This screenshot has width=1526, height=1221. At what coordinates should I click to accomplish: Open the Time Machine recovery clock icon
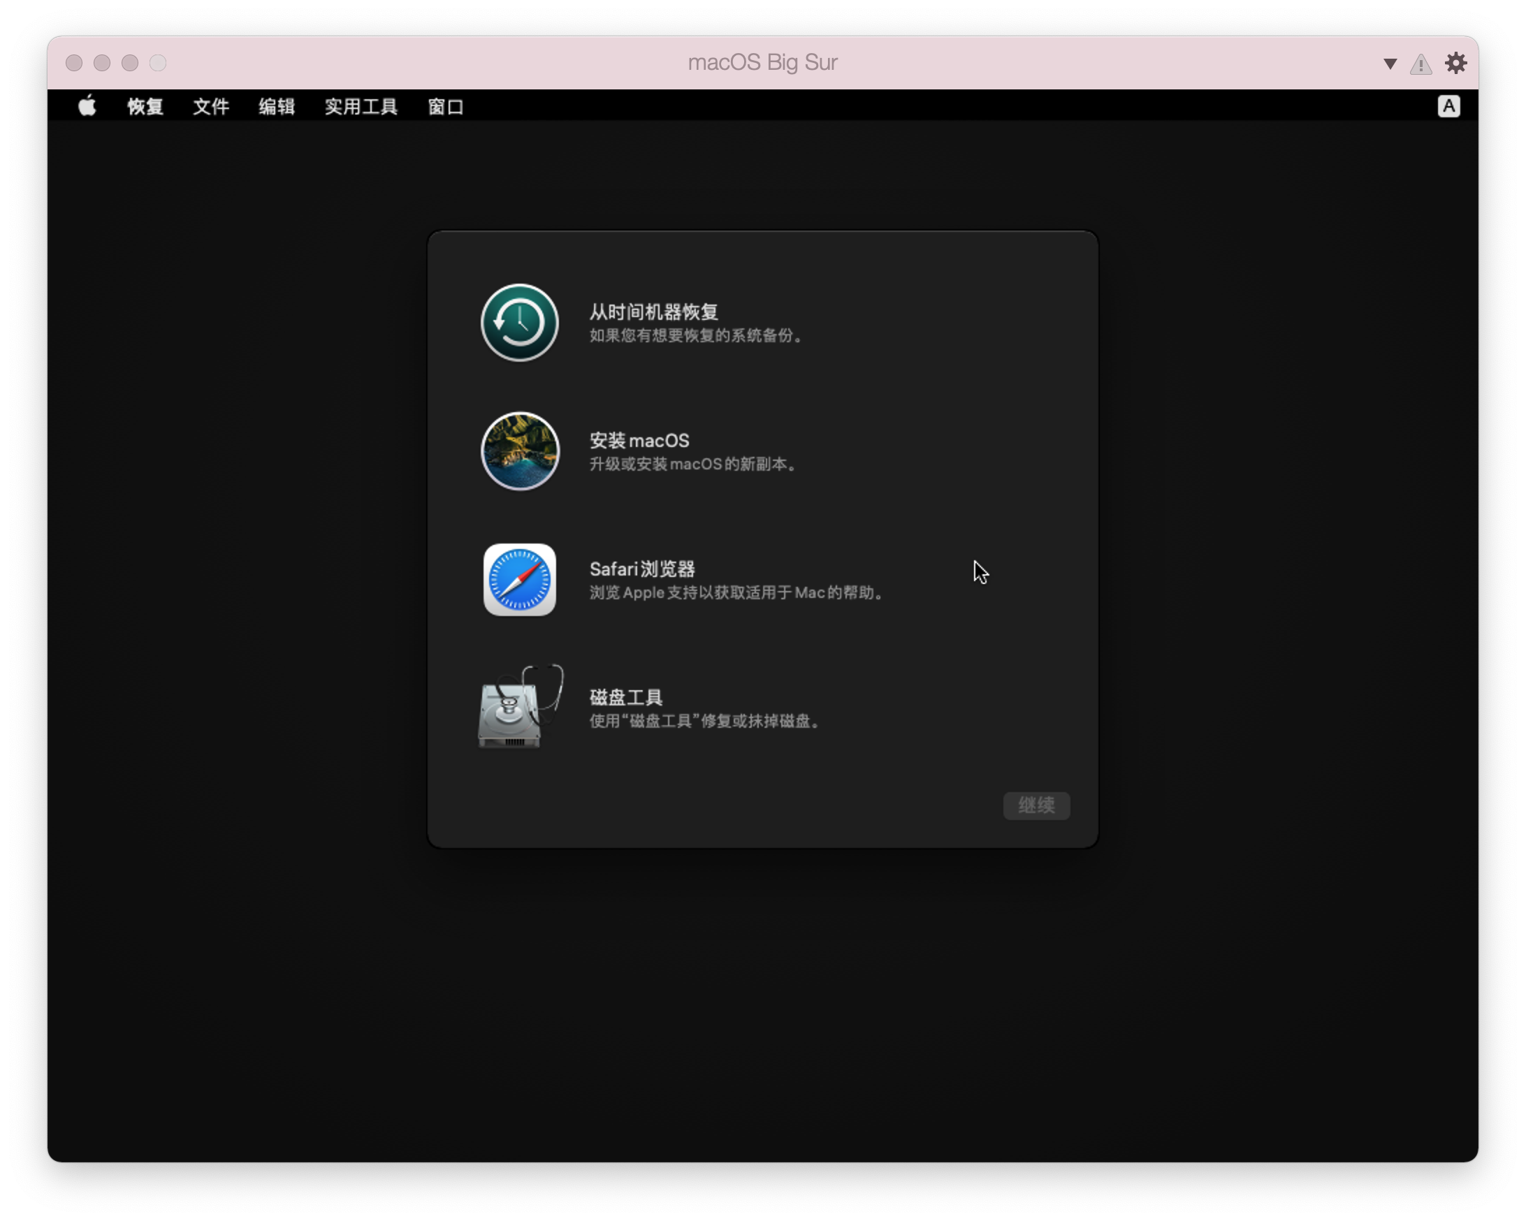[519, 323]
